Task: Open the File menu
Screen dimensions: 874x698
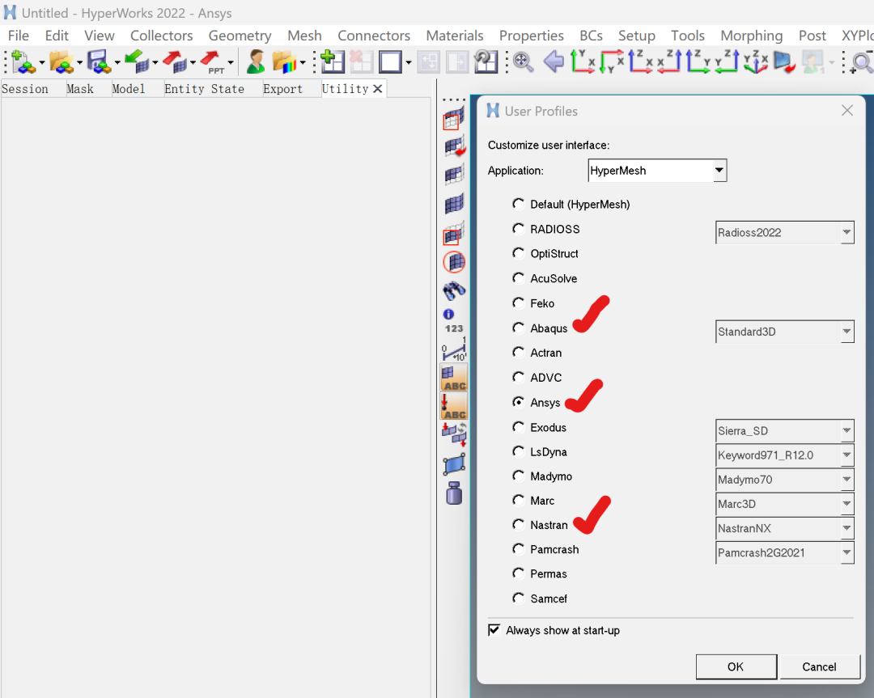Action: 19,36
